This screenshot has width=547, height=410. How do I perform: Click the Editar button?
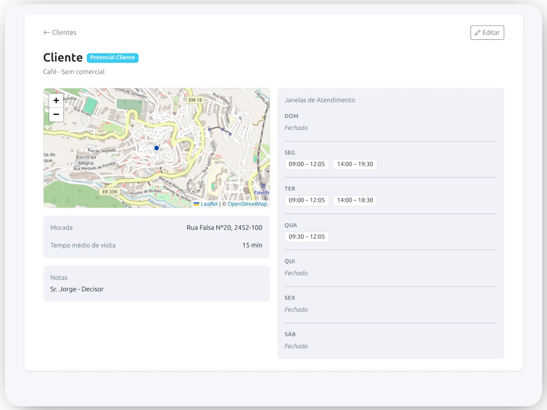click(487, 32)
